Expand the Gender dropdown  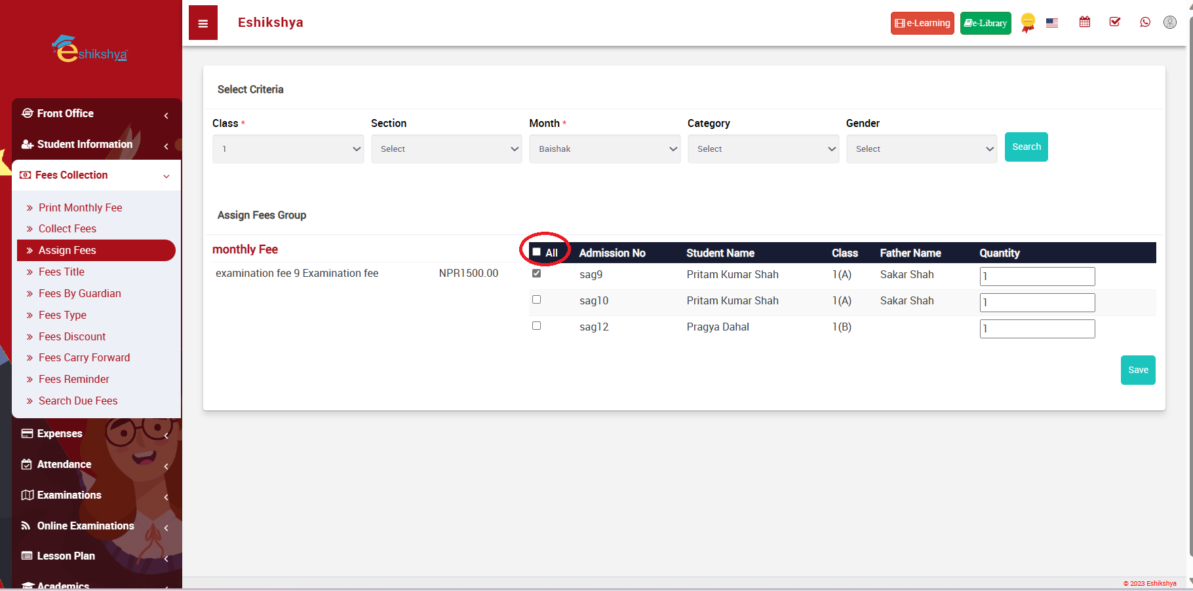tap(921, 149)
